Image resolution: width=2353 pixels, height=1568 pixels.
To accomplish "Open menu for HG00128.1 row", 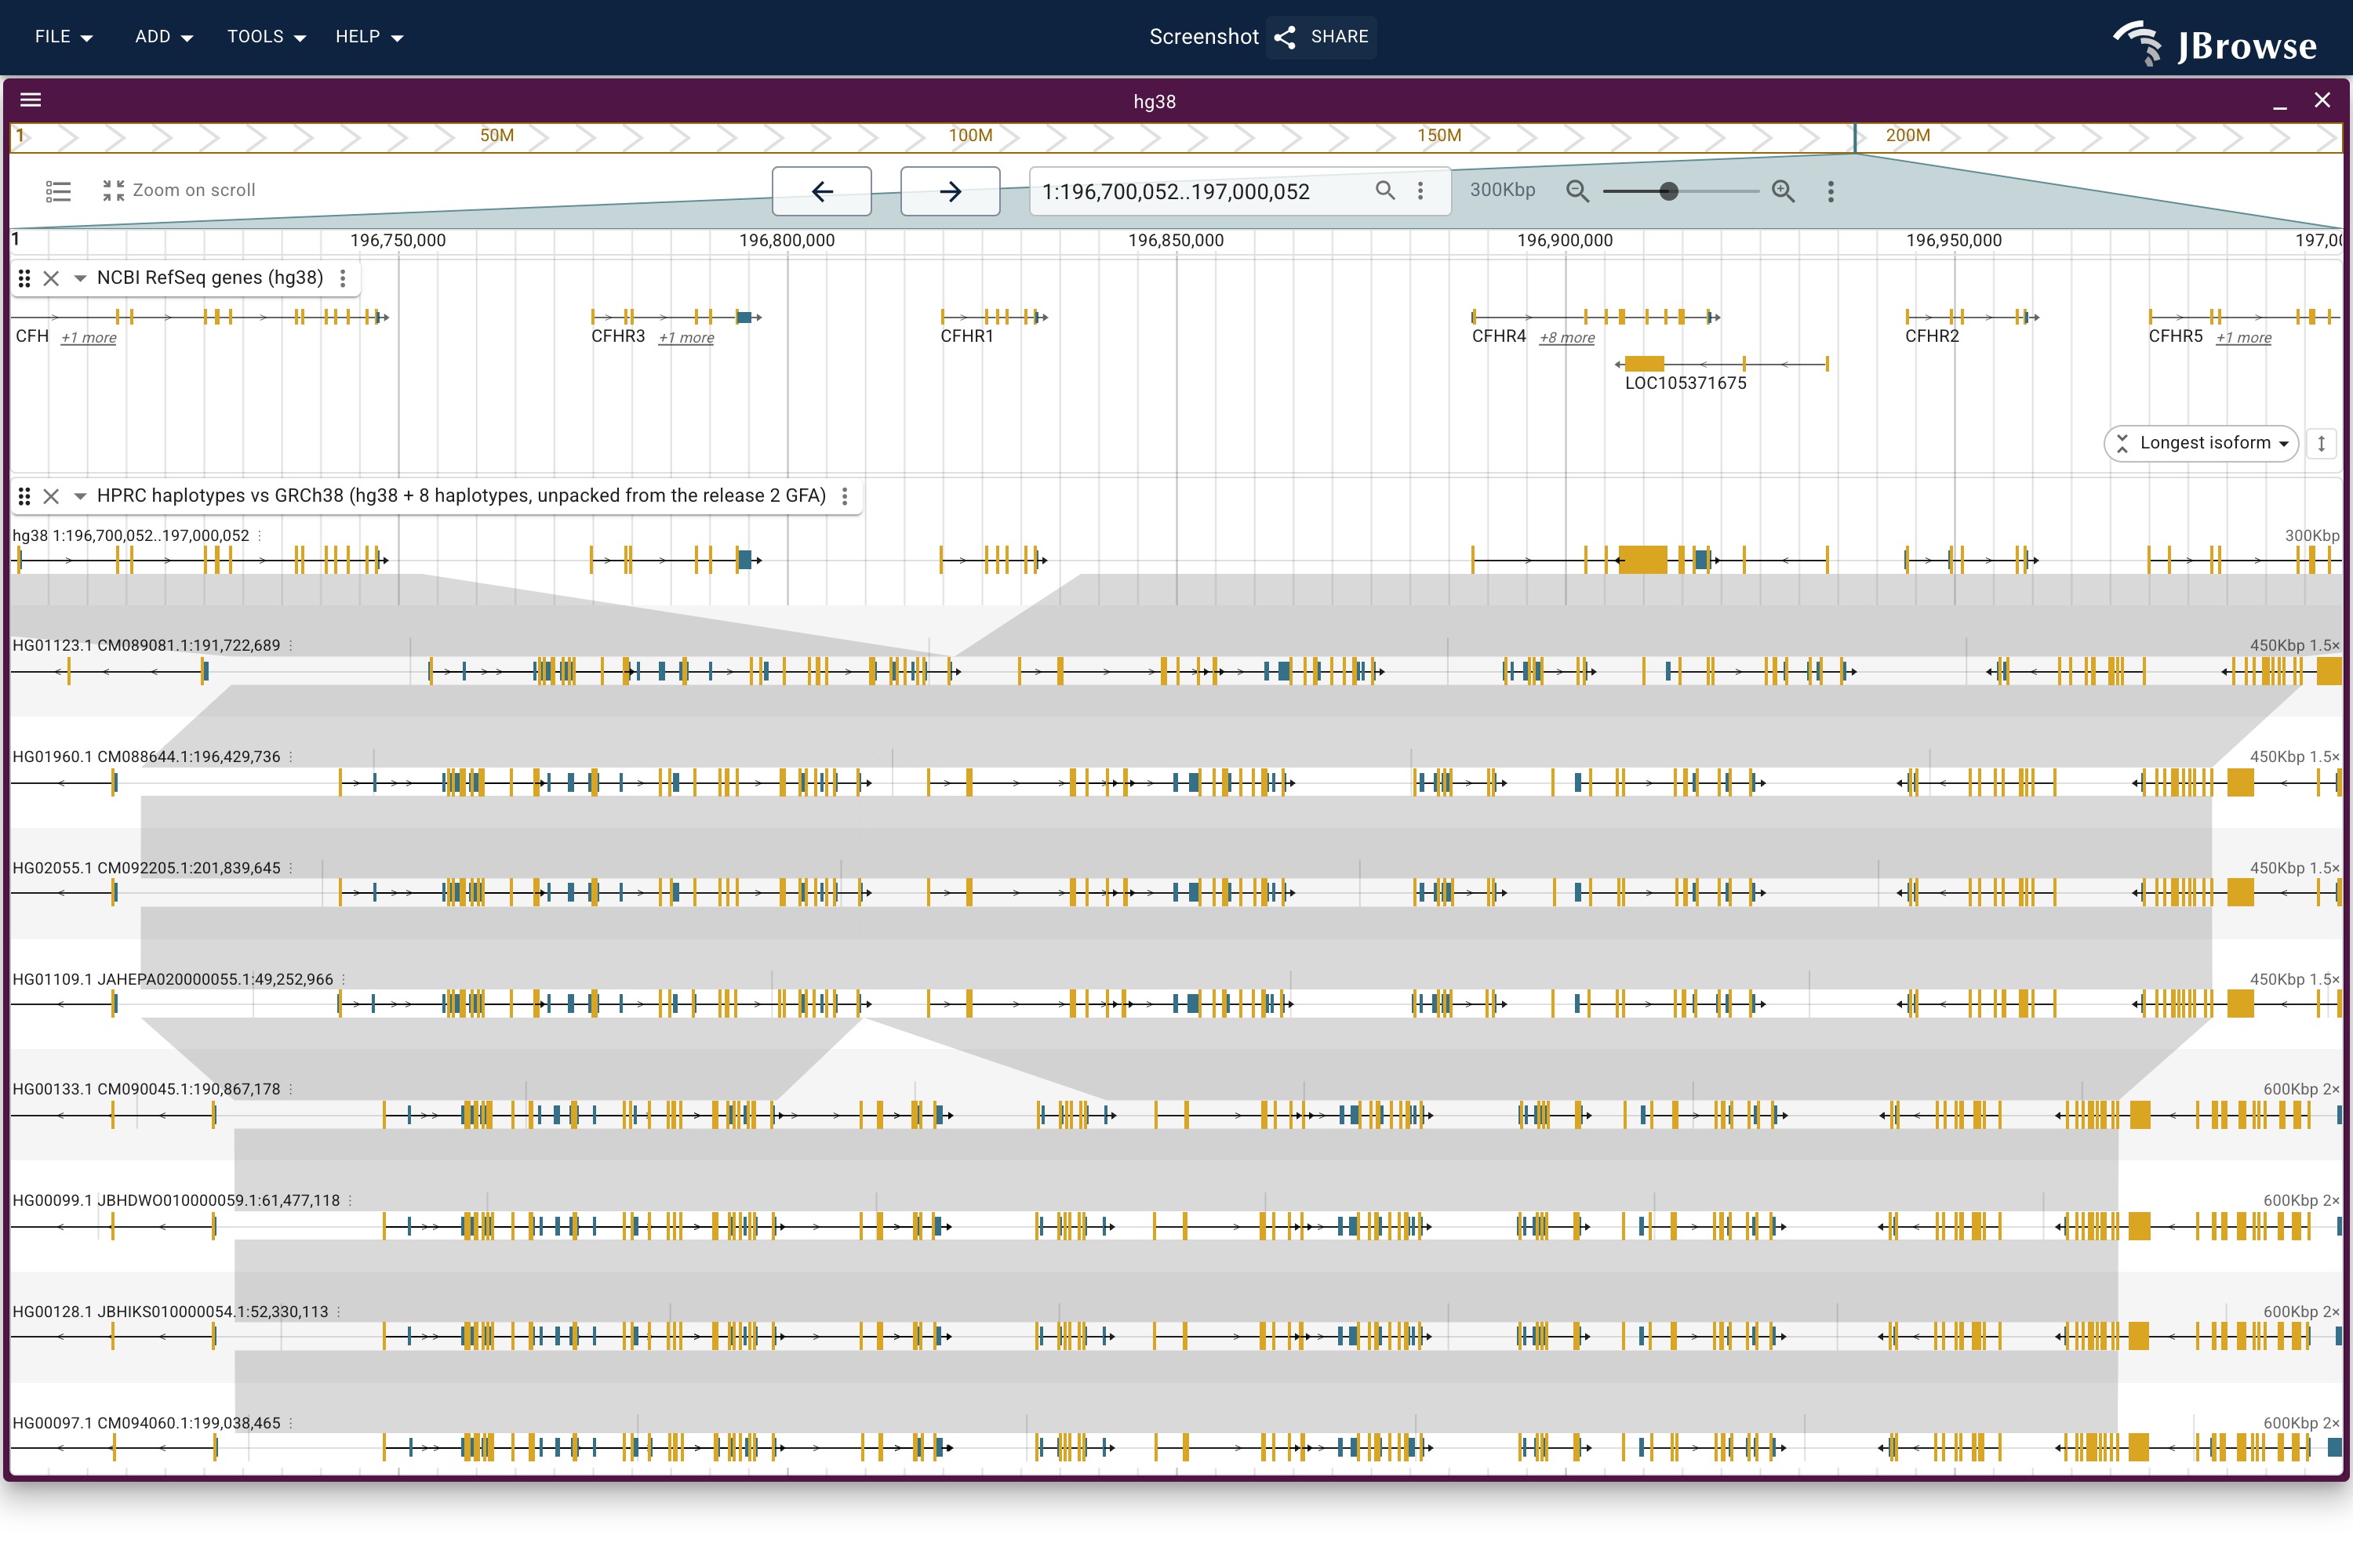I will [x=338, y=1312].
